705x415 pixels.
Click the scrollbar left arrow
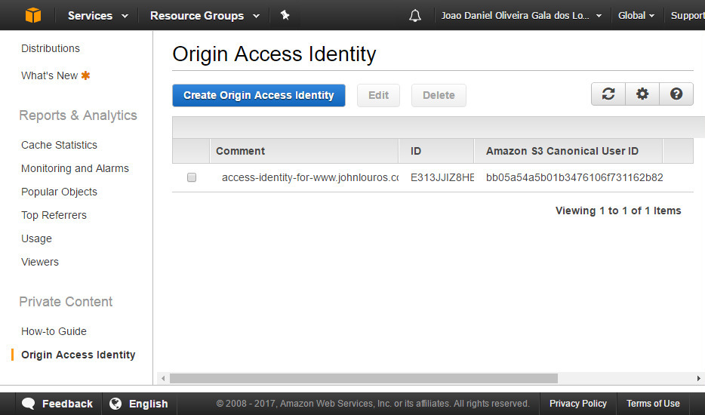(163, 379)
